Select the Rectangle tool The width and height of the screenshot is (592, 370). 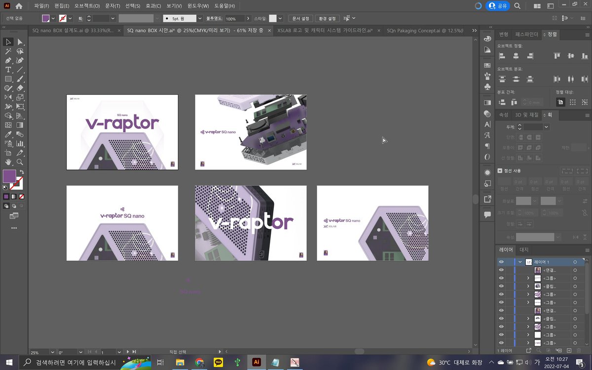pos(8,79)
